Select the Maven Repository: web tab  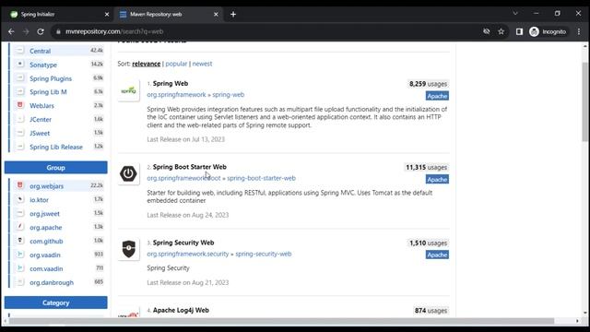168,15
